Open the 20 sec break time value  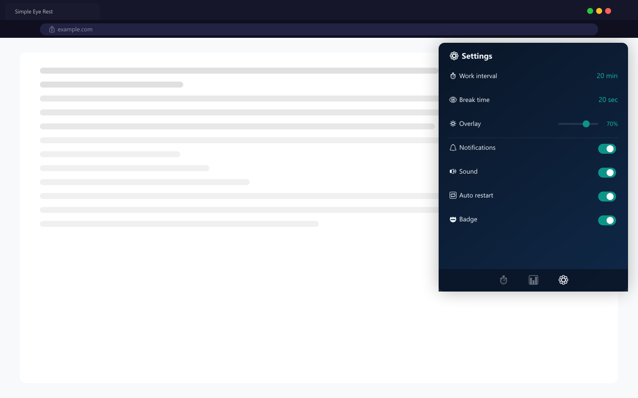tap(608, 100)
